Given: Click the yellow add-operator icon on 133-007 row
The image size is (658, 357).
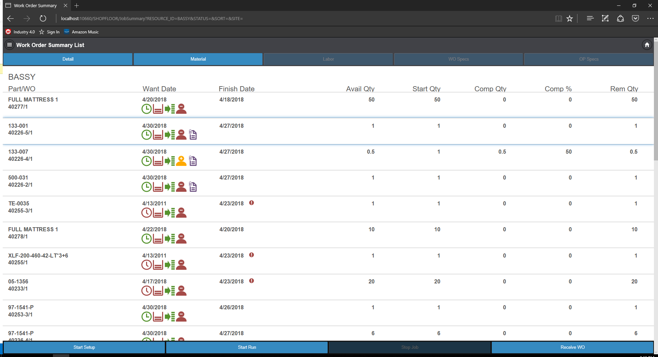Looking at the screenshot, I should pos(181,160).
